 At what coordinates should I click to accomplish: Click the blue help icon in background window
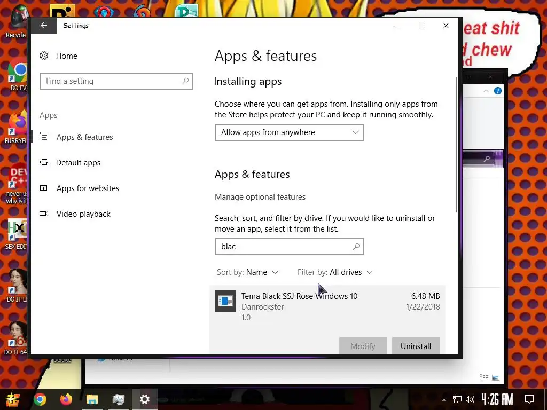pos(498,91)
